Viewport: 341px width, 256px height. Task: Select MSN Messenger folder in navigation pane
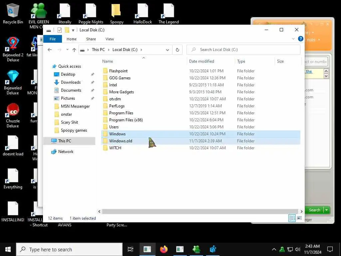[x=75, y=106]
